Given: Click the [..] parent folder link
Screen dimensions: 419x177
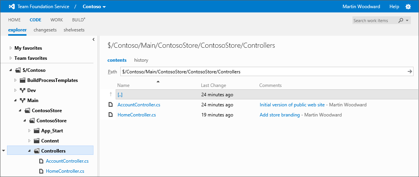Looking at the screenshot, I should coord(120,95).
